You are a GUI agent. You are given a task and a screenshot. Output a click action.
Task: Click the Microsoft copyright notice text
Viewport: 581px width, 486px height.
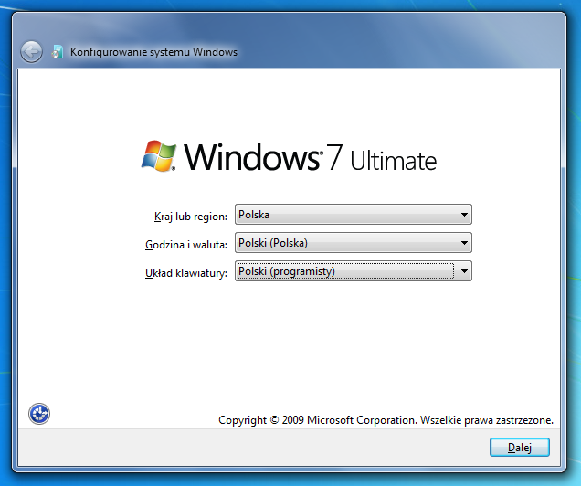pyautogui.click(x=386, y=420)
